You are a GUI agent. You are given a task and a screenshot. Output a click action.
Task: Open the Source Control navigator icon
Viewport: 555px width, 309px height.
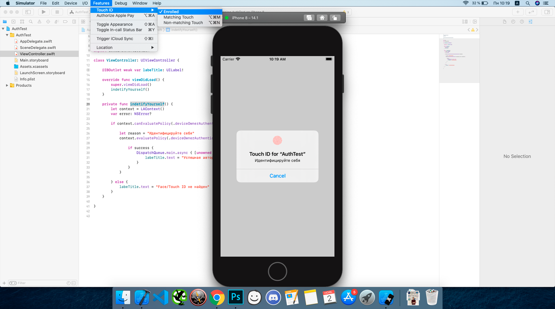pos(13,22)
